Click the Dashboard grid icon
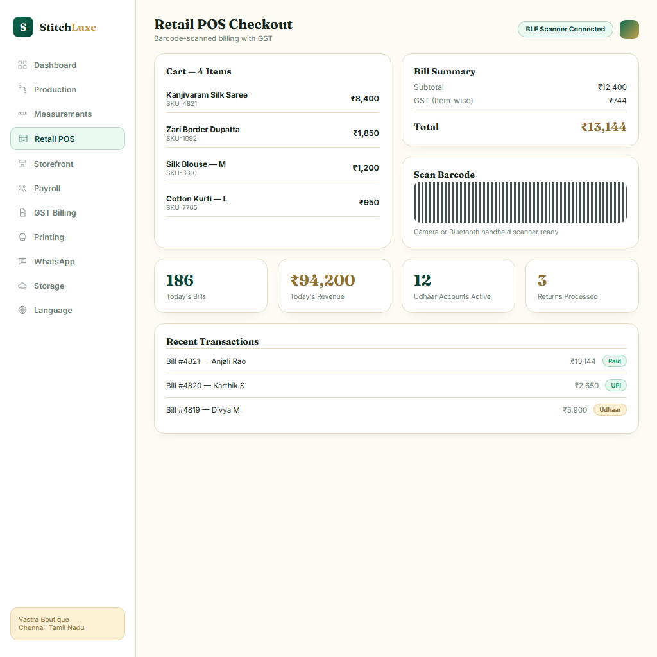Image resolution: width=657 pixels, height=657 pixels. tap(22, 65)
